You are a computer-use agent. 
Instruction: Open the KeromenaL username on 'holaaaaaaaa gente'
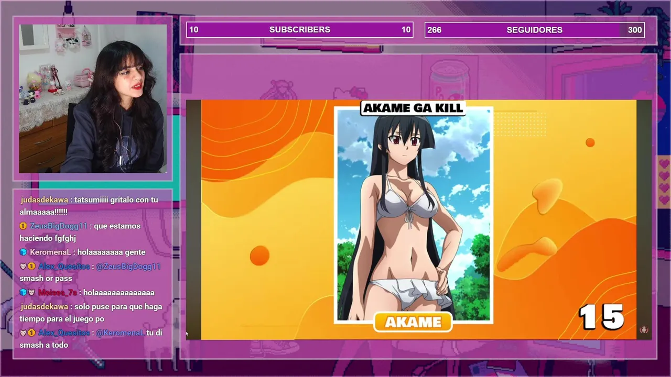click(50, 252)
